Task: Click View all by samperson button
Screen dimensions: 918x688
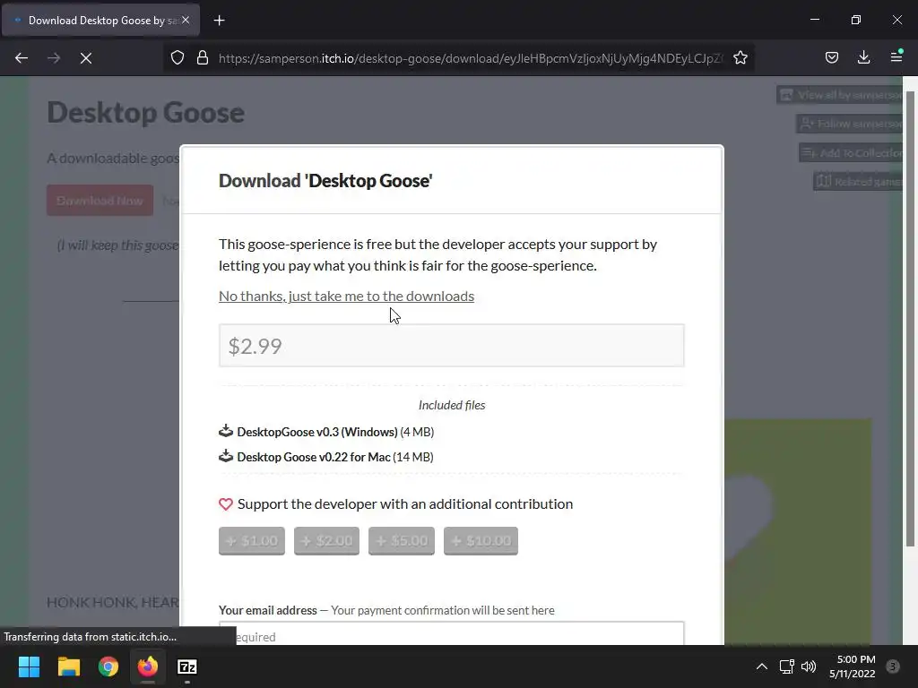Action: [x=839, y=95]
